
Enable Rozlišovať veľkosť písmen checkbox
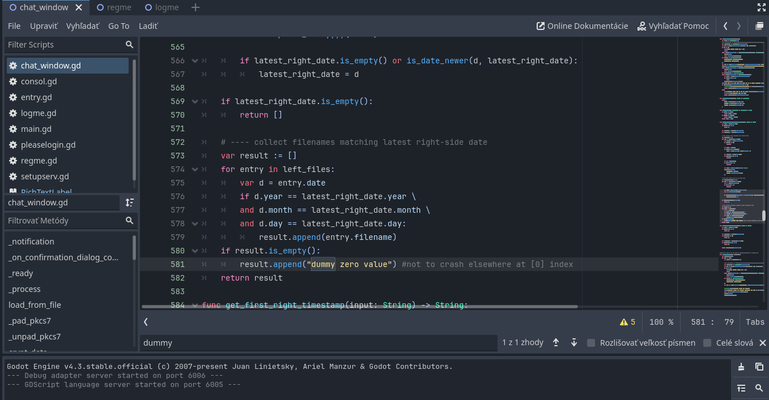point(591,342)
